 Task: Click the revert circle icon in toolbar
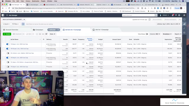[37, 34]
